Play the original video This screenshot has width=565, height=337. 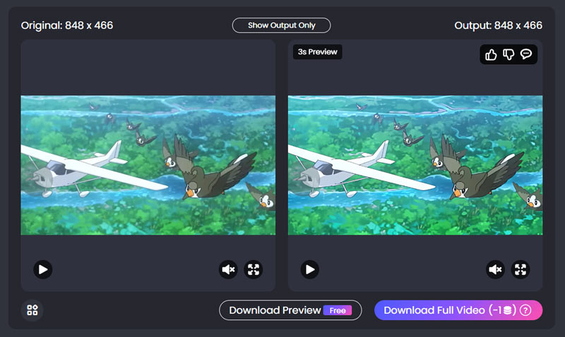point(43,269)
